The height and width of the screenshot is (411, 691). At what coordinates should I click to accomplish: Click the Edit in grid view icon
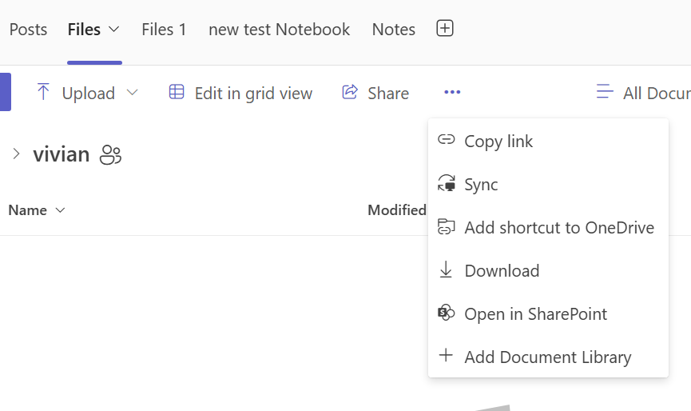coord(177,93)
